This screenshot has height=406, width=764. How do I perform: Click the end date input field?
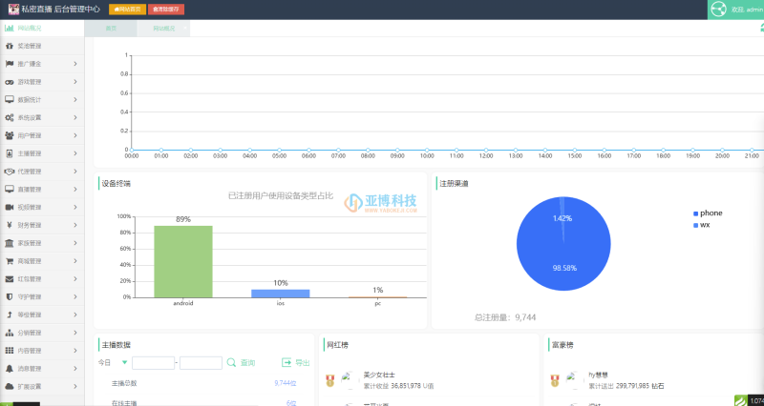click(201, 363)
